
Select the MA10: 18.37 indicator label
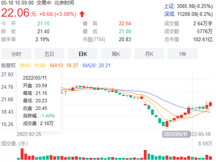(x=64, y=65)
